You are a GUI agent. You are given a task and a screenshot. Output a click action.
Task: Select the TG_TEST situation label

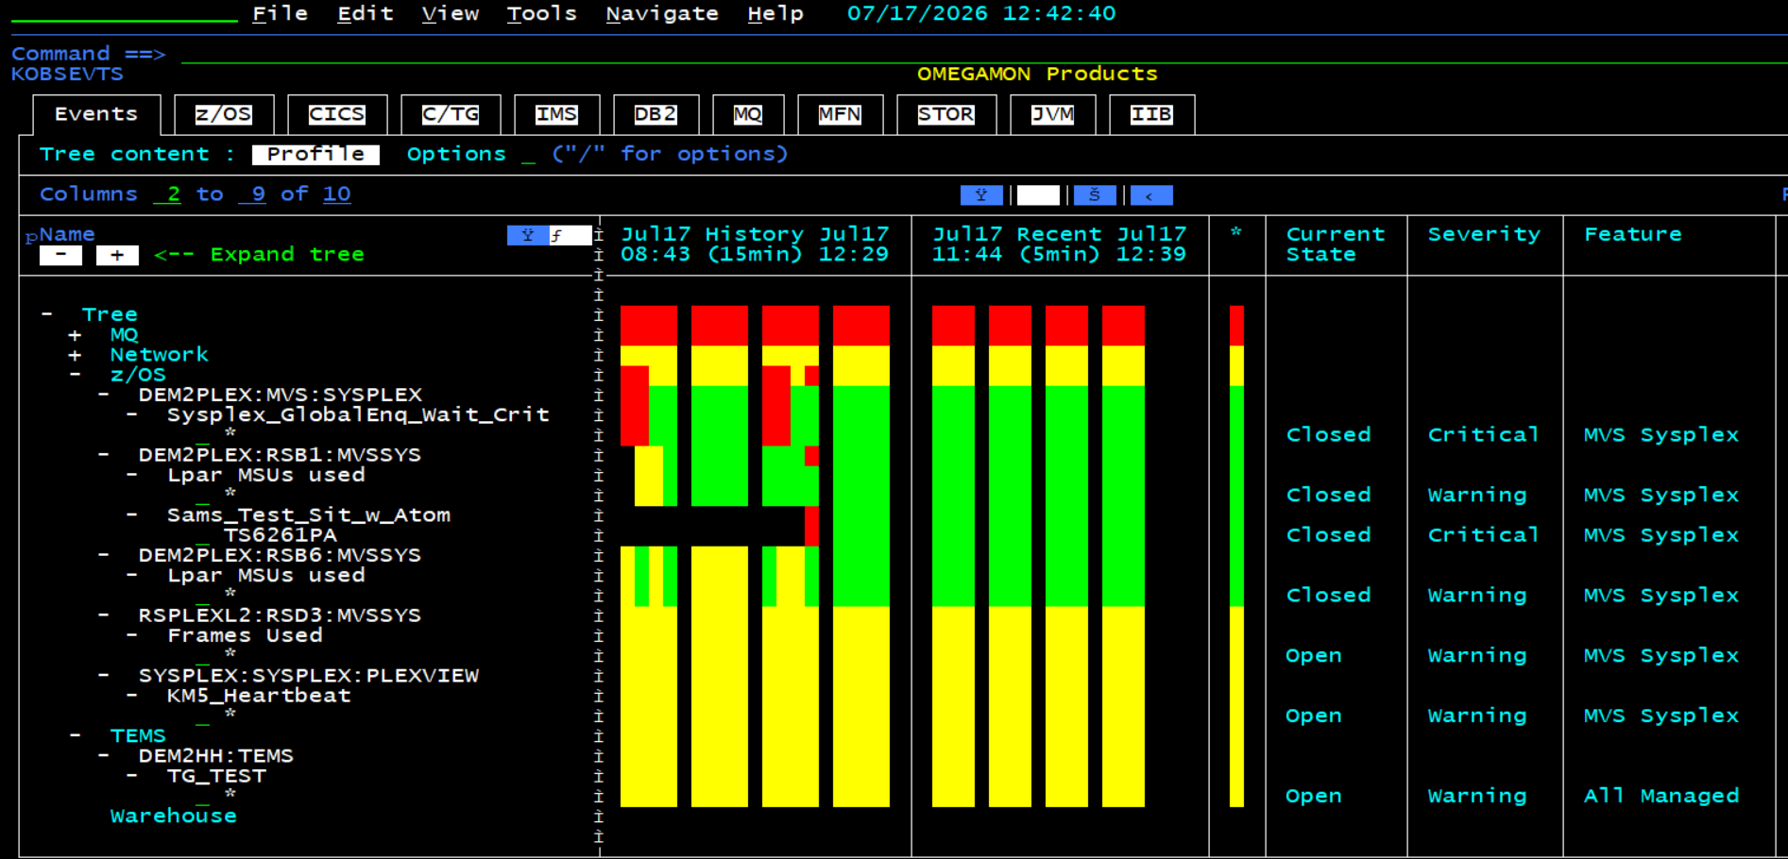coord(216,776)
